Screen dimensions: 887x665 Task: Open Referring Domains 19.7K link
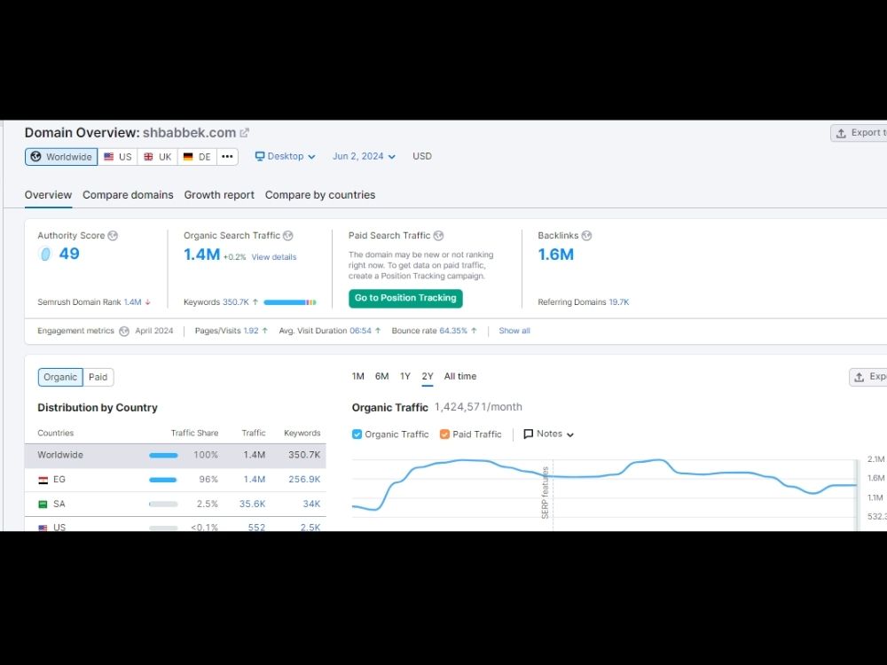pos(619,302)
